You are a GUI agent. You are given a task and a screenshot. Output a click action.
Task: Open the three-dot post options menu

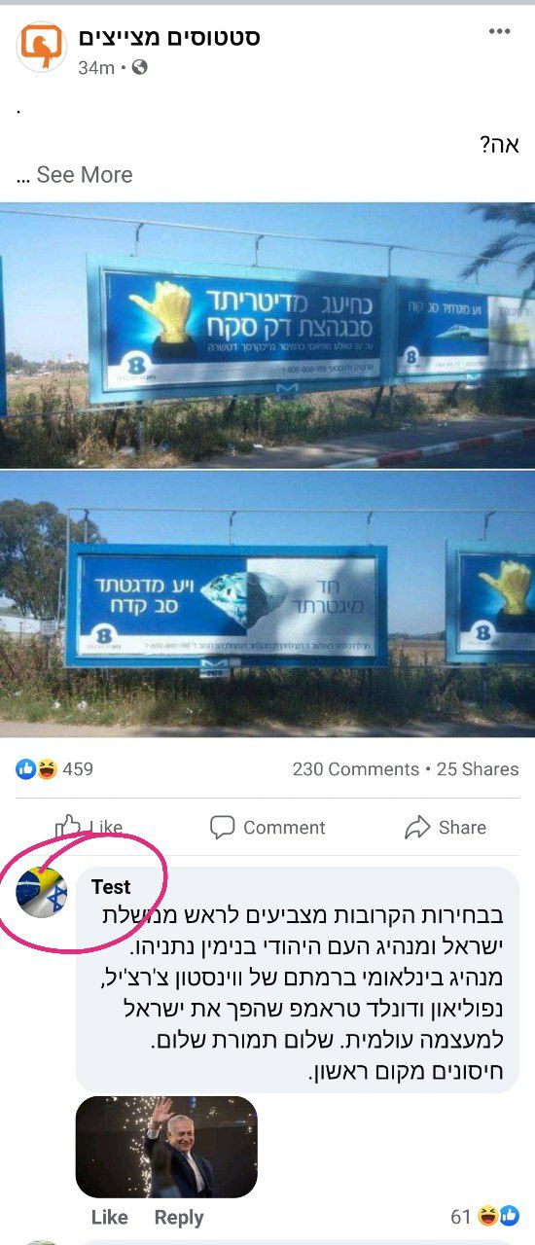(x=500, y=32)
